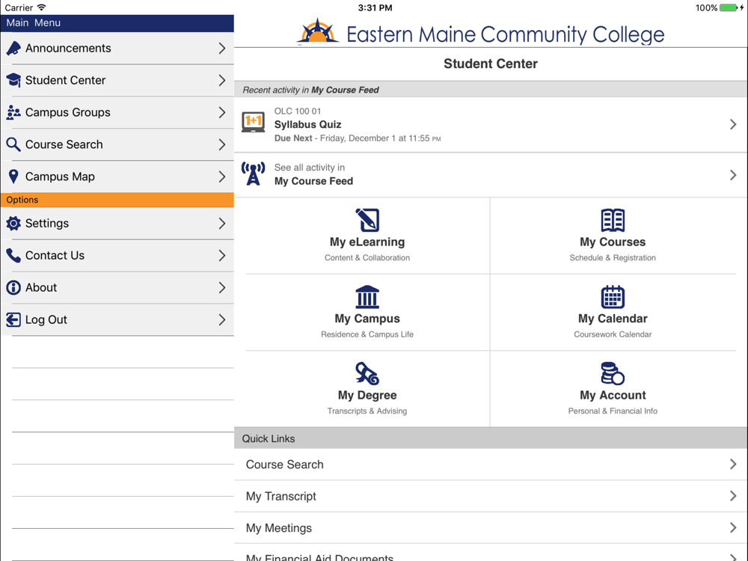748x561 pixels.
Task: Open the My Course Feed chevron arrow
Action: tap(733, 175)
